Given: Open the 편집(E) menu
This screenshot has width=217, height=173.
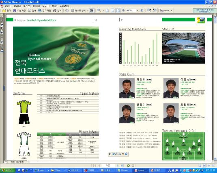Looking at the screenshot, I should point(17,6).
